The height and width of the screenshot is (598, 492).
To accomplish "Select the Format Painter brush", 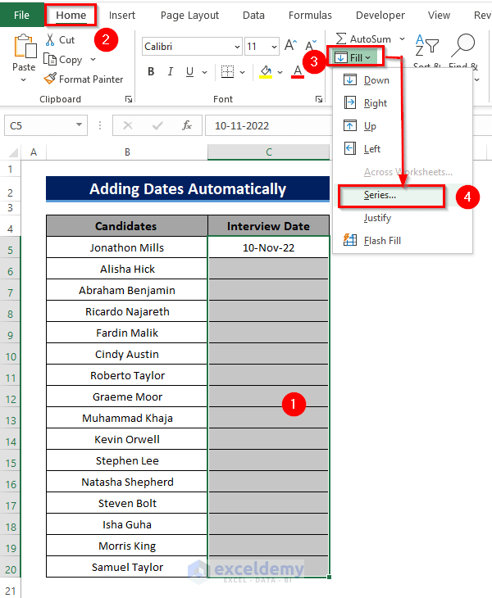I will 50,79.
